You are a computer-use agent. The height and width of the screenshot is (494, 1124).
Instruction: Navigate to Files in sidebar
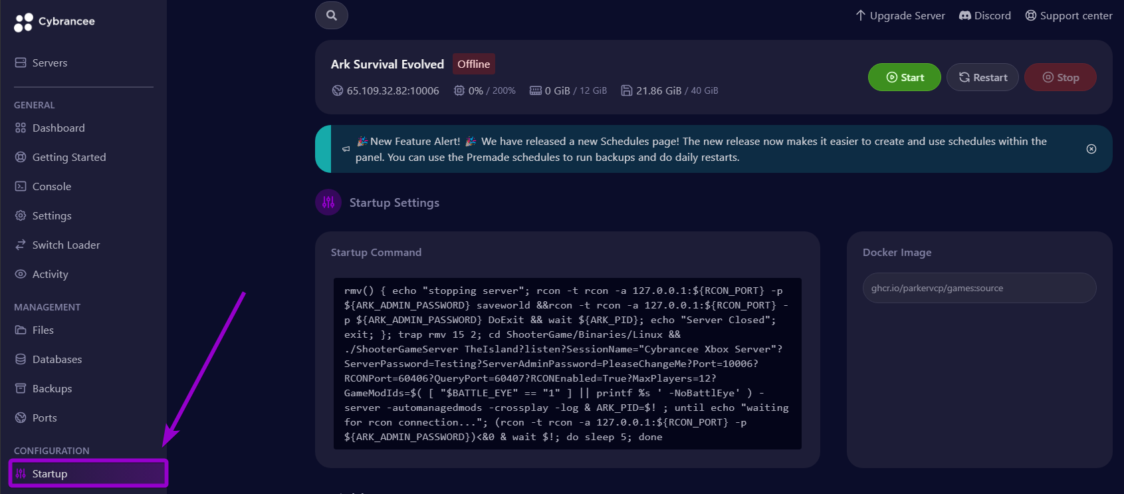pos(43,330)
